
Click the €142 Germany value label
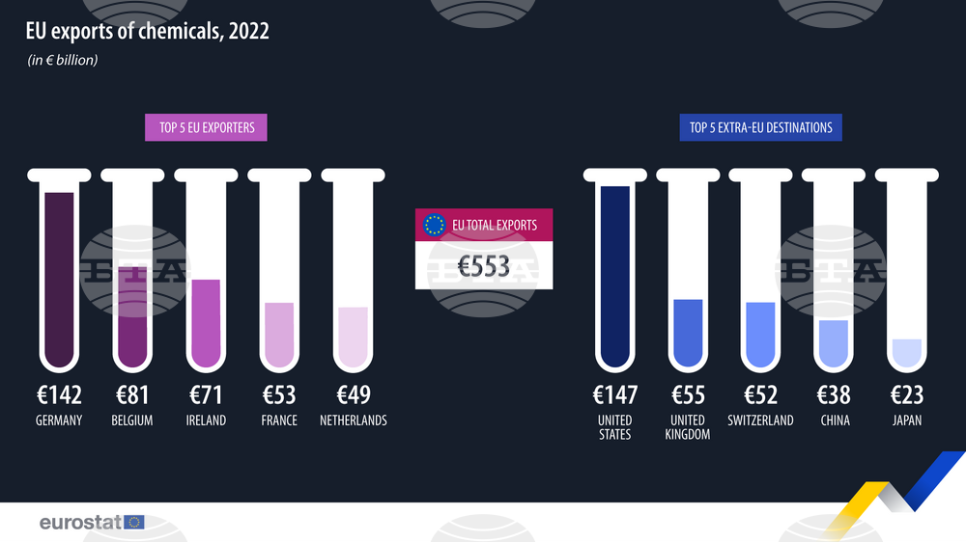click(59, 395)
